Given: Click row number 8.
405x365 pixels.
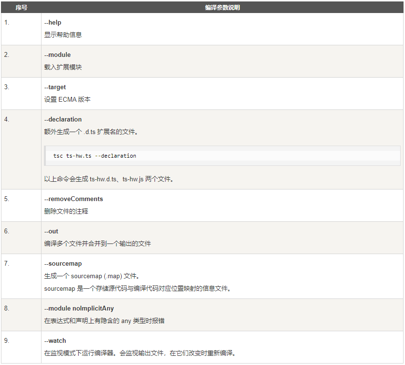Looking at the screenshot, I should 7,308.
